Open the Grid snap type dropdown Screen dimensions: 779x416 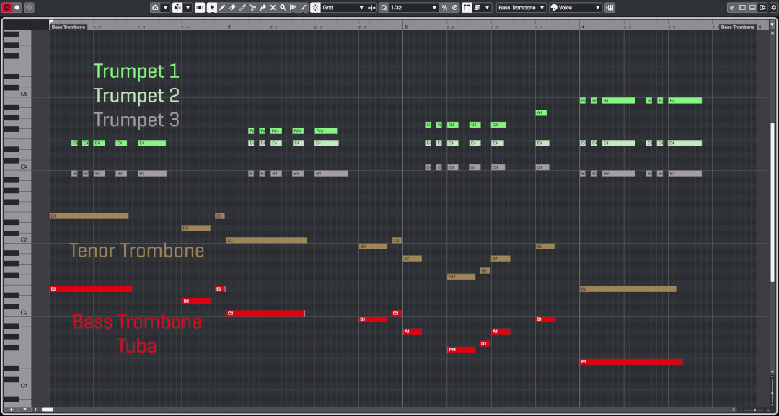pyautogui.click(x=343, y=7)
